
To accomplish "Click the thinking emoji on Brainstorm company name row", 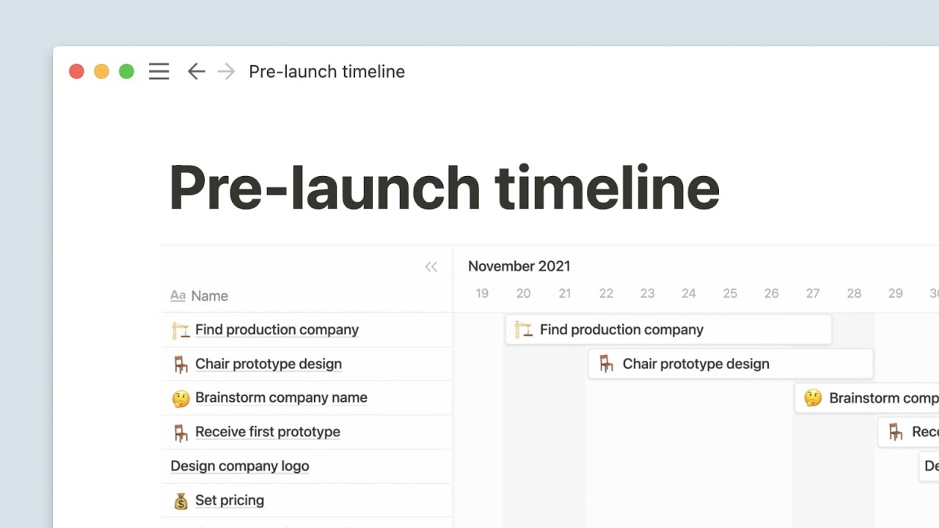I will [x=180, y=398].
